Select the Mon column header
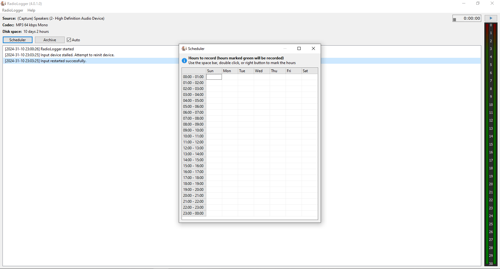The width and height of the screenshot is (500, 269). 230,71
